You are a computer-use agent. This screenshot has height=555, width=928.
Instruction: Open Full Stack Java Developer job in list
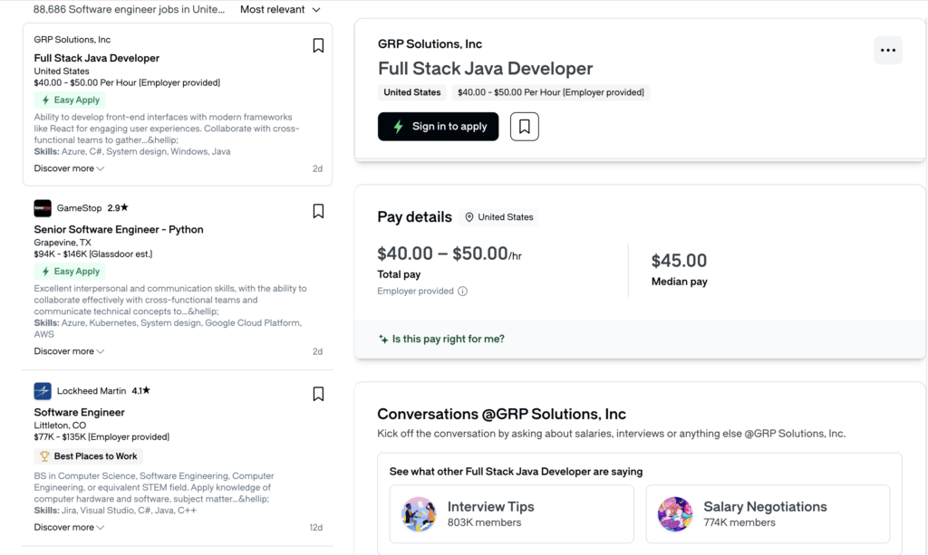pyautogui.click(x=96, y=58)
